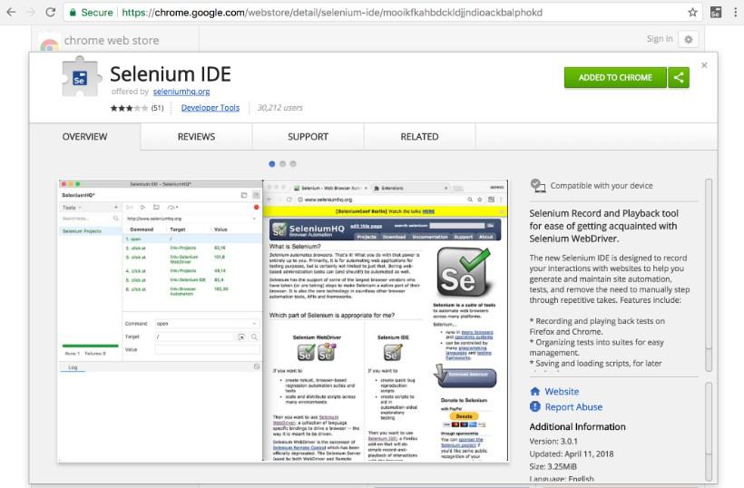The height and width of the screenshot is (488, 744).
Task: Click the address bar URL
Action: point(332,13)
